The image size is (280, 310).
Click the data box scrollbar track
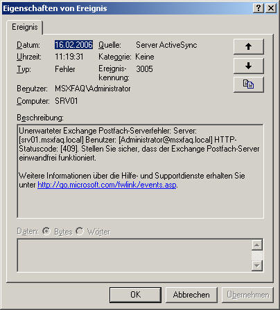click(x=257, y=255)
